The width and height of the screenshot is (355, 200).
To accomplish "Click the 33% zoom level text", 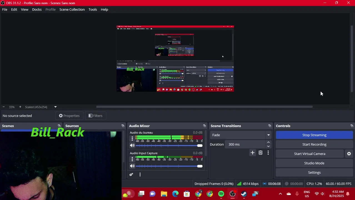I will (x=12, y=107).
